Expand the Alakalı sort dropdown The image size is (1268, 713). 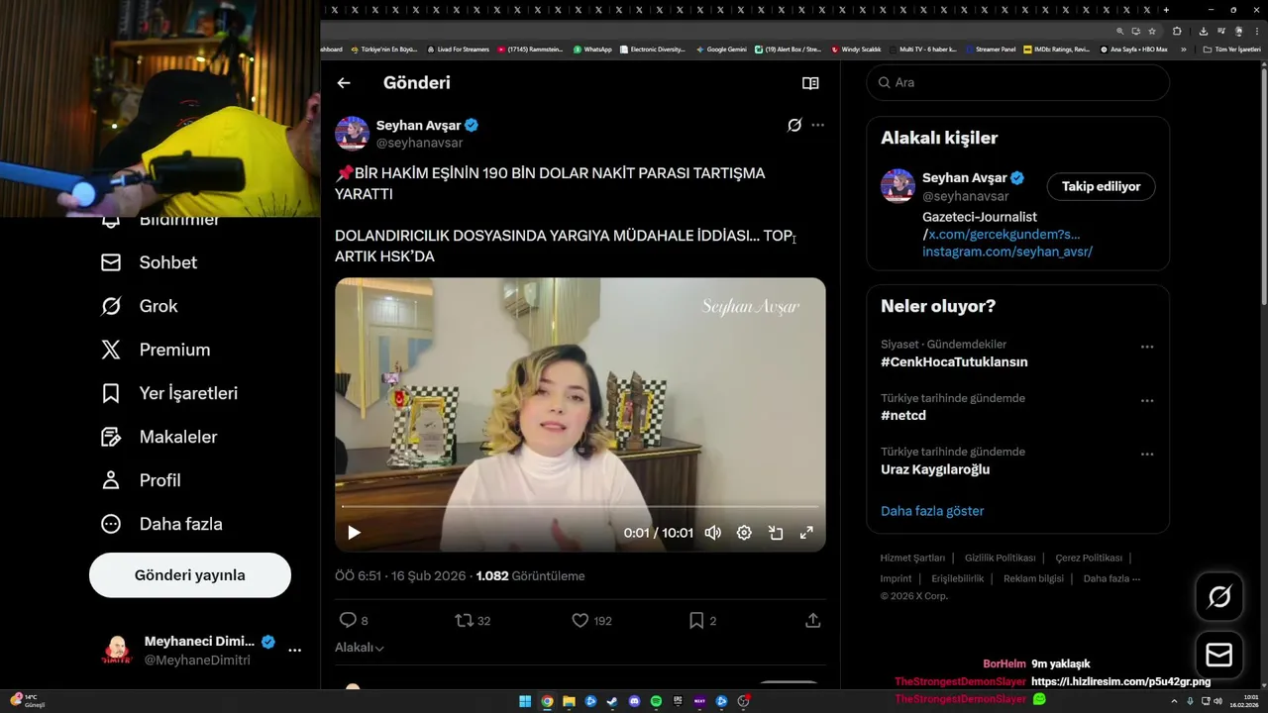(x=360, y=647)
